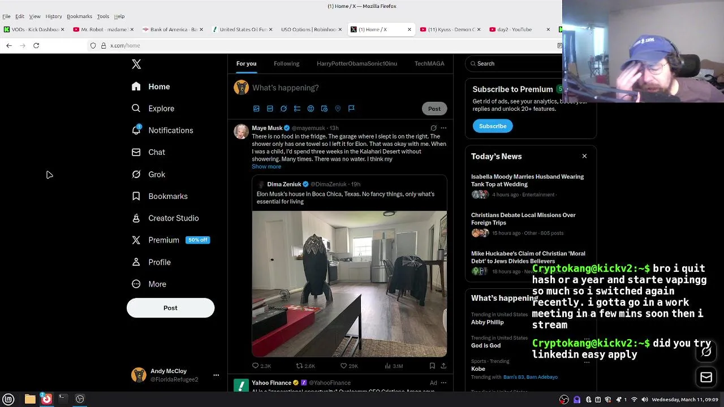
Task: Open Grok from the sidebar
Action: [148, 174]
